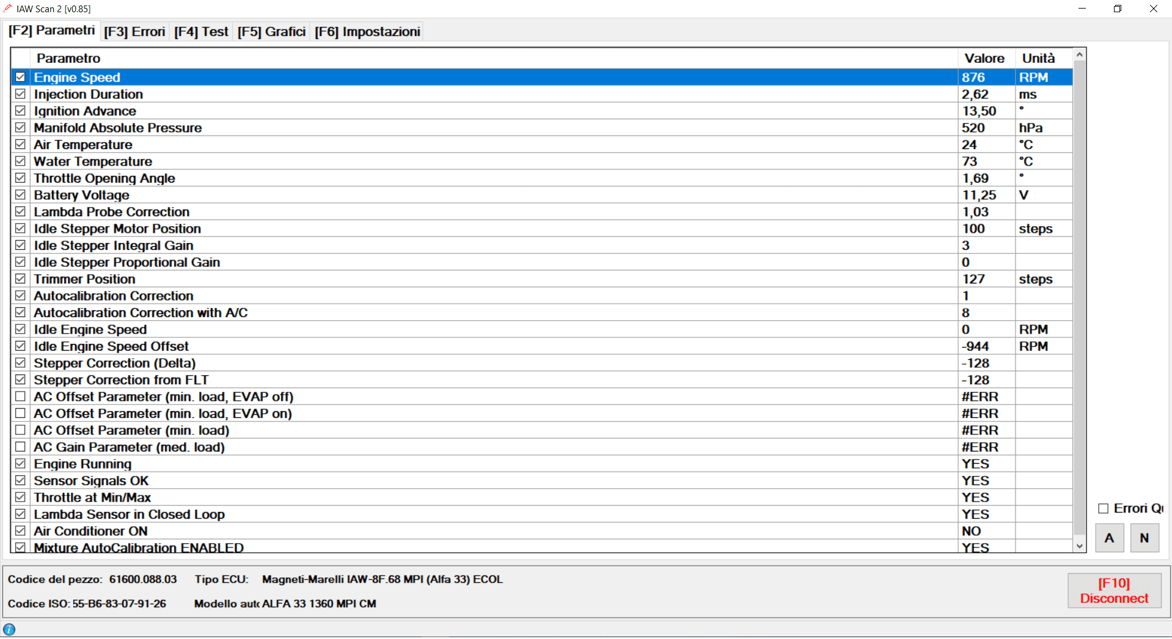Select the Stepper Correction from FLT row

click(x=541, y=380)
